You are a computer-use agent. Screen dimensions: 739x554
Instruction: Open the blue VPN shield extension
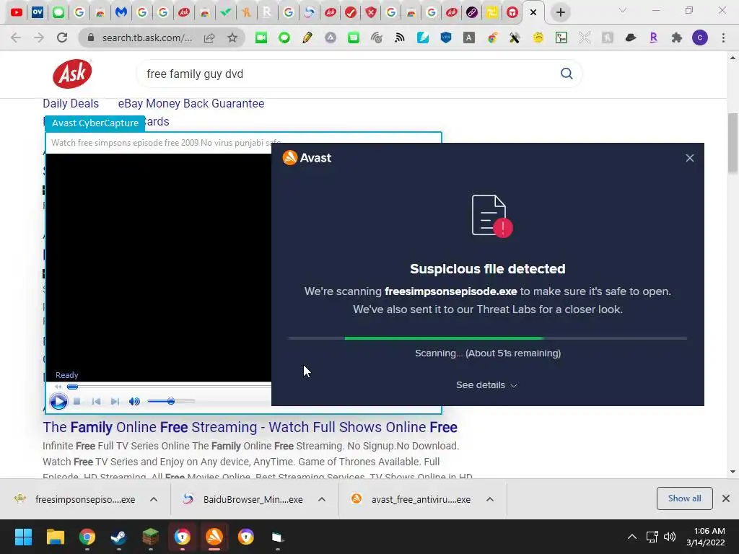coord(446,38)
